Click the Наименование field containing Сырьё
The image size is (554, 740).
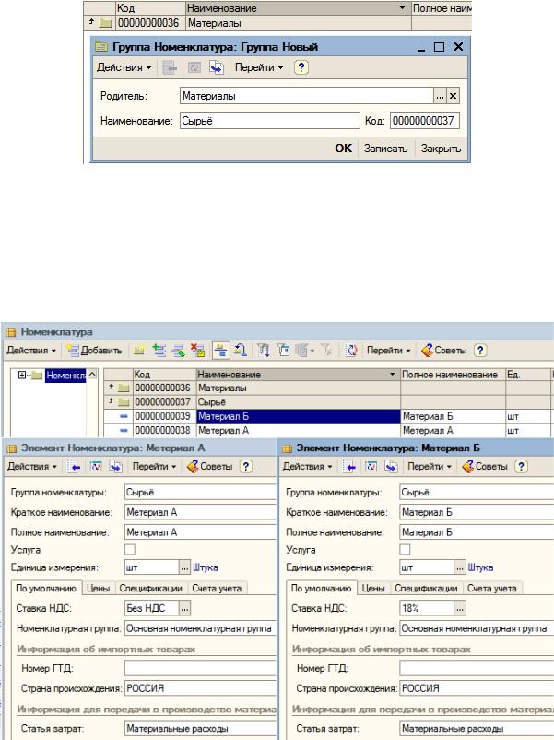270,121
